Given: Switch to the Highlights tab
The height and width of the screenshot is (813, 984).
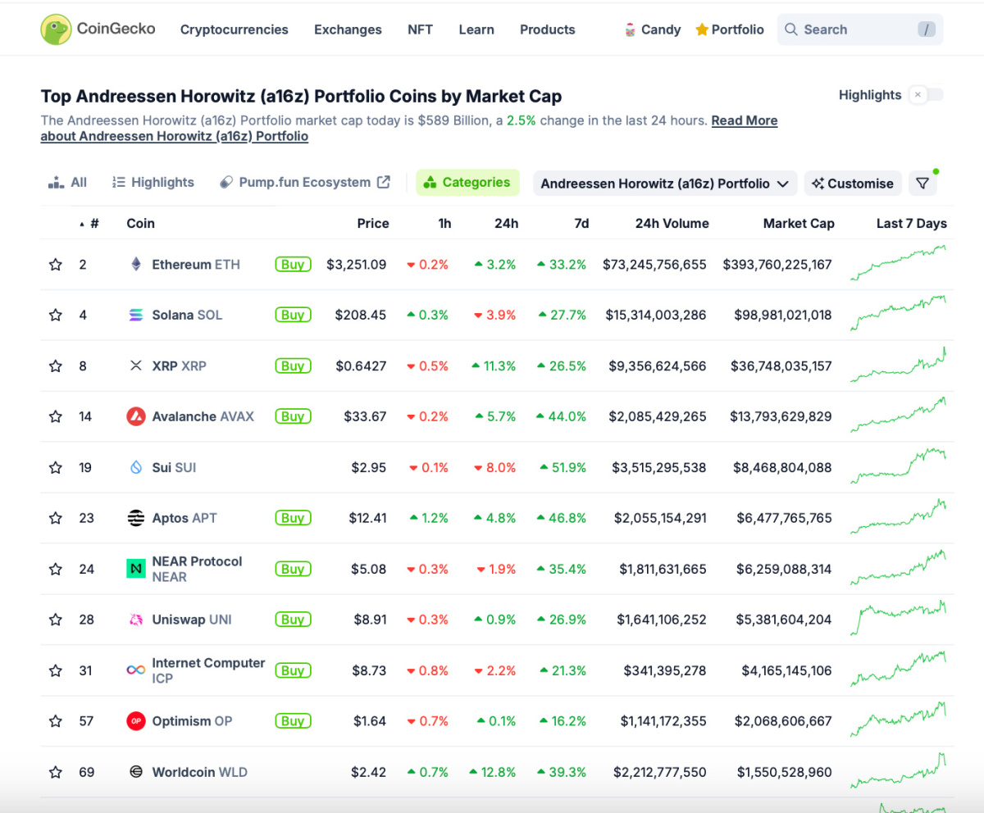Looking at the screenshot, I should [x=153, y=183].
